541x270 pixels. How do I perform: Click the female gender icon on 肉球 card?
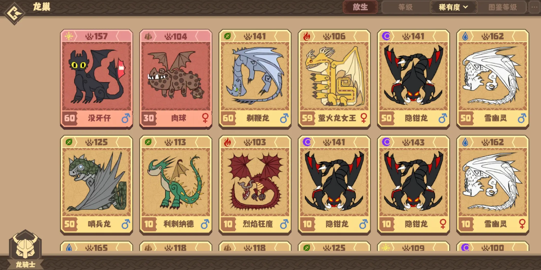point(205,118)
